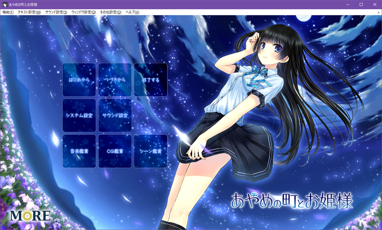The width and height of the screenshot is (382, 230).
Task: Open the システム設定 tile
Action: [x=79, y=115]
